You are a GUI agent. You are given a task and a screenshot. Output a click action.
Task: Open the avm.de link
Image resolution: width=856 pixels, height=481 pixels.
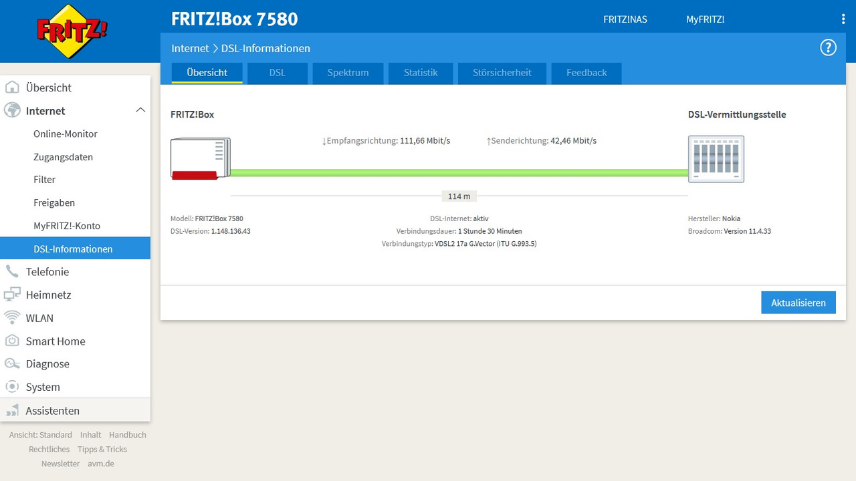point(101,464)
